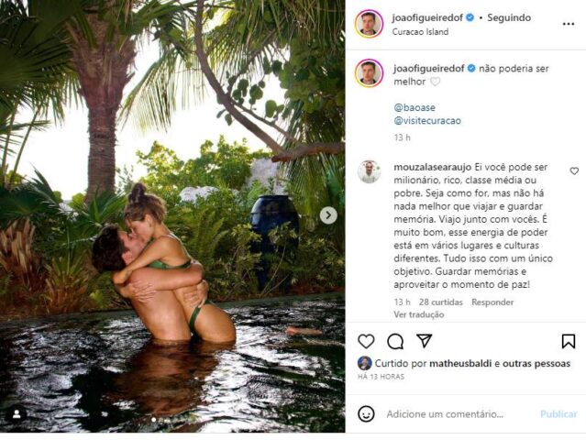Open the three-dot more options menu

[568, 24]
